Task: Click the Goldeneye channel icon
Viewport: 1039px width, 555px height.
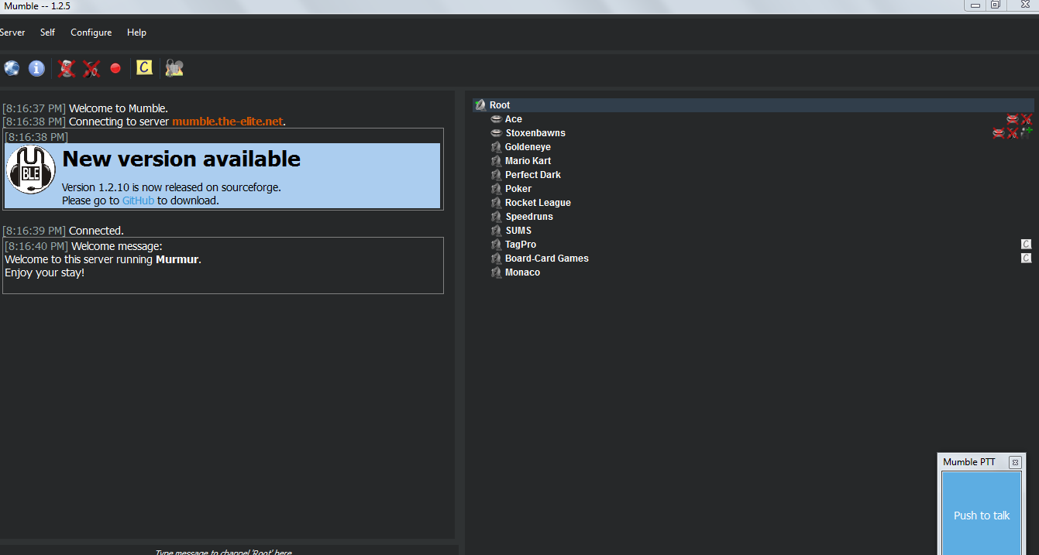Action: (497, 147)
